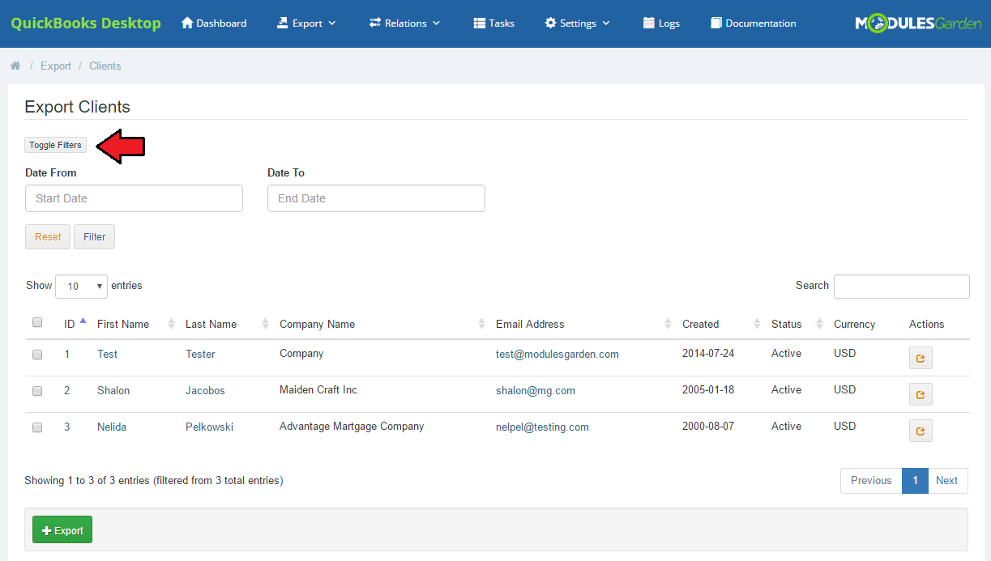
Task: Click the Toggle Filters button
Action: tap(55, 146)
